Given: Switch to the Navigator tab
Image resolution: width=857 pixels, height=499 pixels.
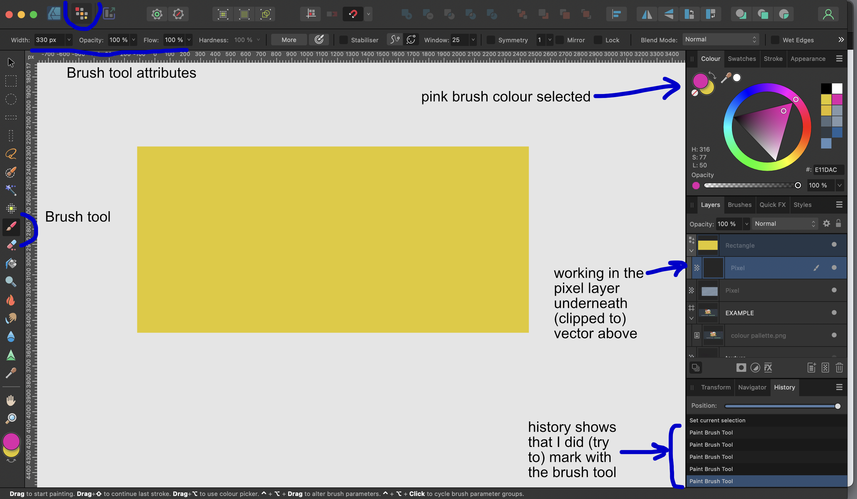Looking at the screenshot, I should (x=752, y=387).
